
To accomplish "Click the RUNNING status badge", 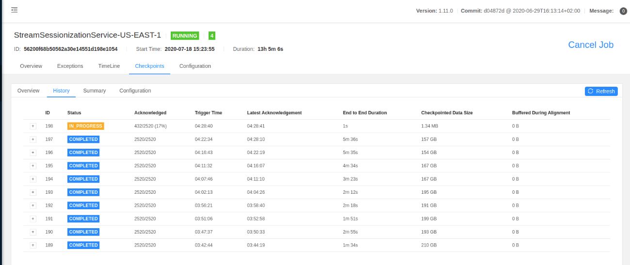I will point(185,36).
